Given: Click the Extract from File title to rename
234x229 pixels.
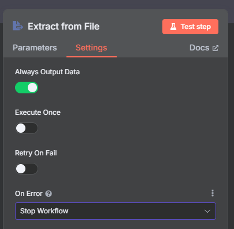Looking at the screenshot, I should 64,26.
